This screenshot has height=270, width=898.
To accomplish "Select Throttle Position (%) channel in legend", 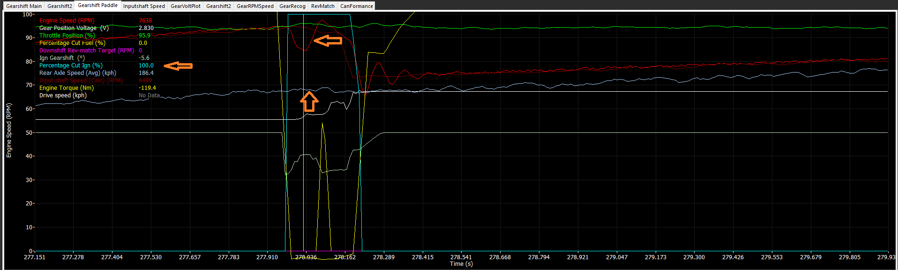I will pyautogui.click(x=67, y=36).
